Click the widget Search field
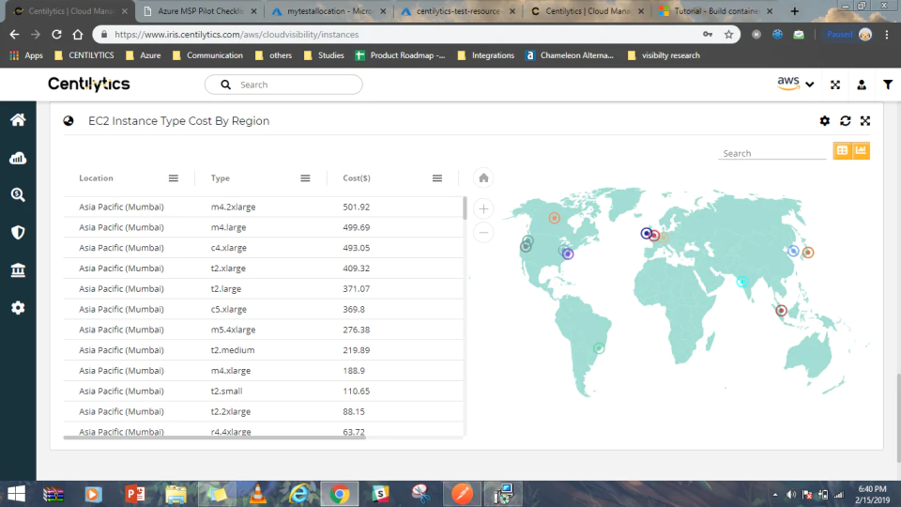 (x=771, y=153)
